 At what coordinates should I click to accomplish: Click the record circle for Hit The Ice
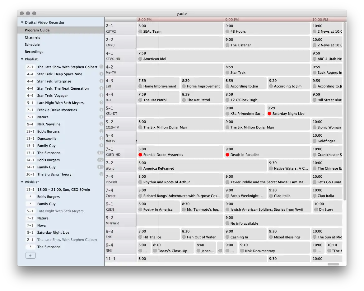coord(140,237)
